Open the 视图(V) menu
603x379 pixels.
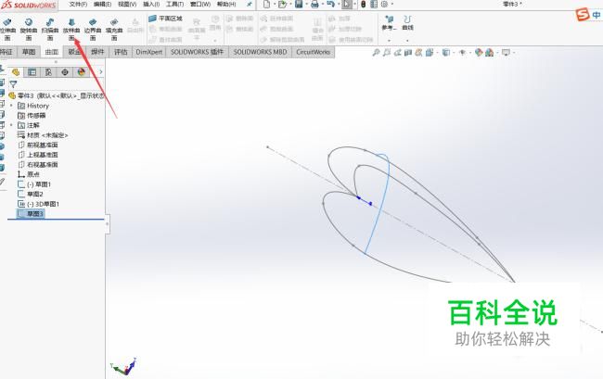coord(127,5)
